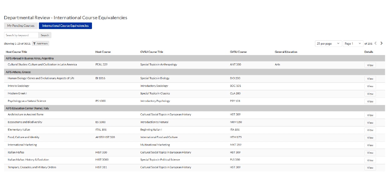The height and width of the screenshot is (188, 386).
Task: Click the Add filters funnel button
Action: (x=41, y=44)
